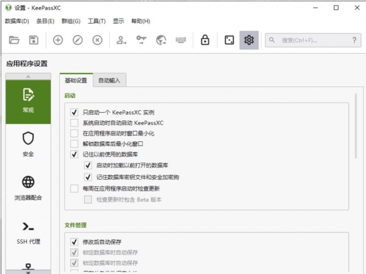The width and height of the screenshot is (366, 274).
Task: Enable 在应用程序启动时窗口最小化 checkbox
Action: (74, 133)
